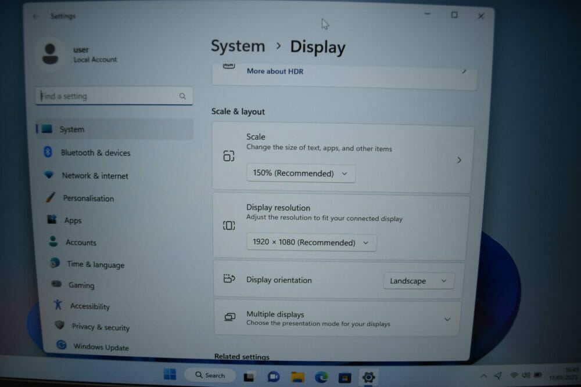581x387 pixels.
Task: Click the Privacy & security shield icon
Action: coord(60,325)
